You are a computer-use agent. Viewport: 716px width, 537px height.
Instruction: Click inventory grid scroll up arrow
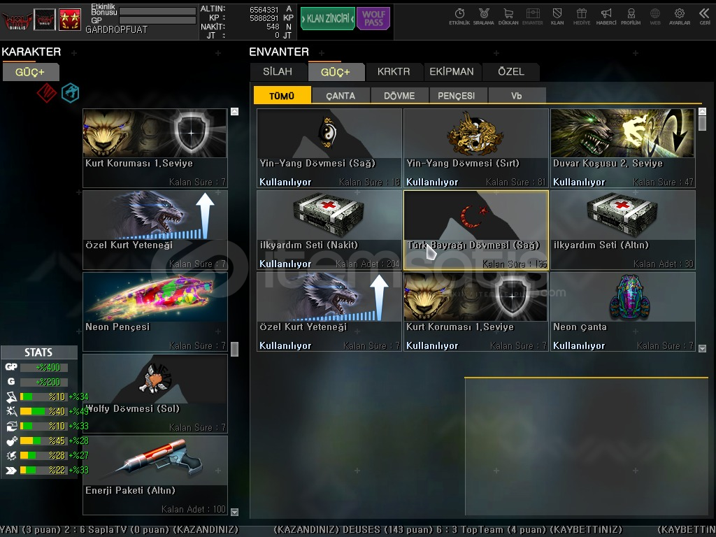pos(702,111)
